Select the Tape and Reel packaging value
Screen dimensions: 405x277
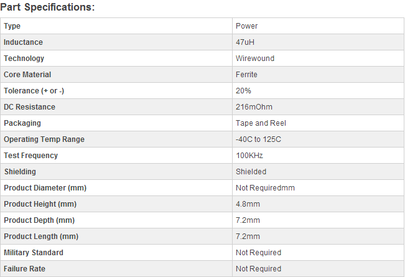click(x=261, y=123)
